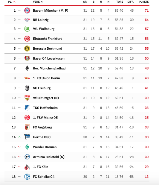Click the Eintracht Frankfurt eagle crest
The image size is (159, 185).
click(27, 39)
